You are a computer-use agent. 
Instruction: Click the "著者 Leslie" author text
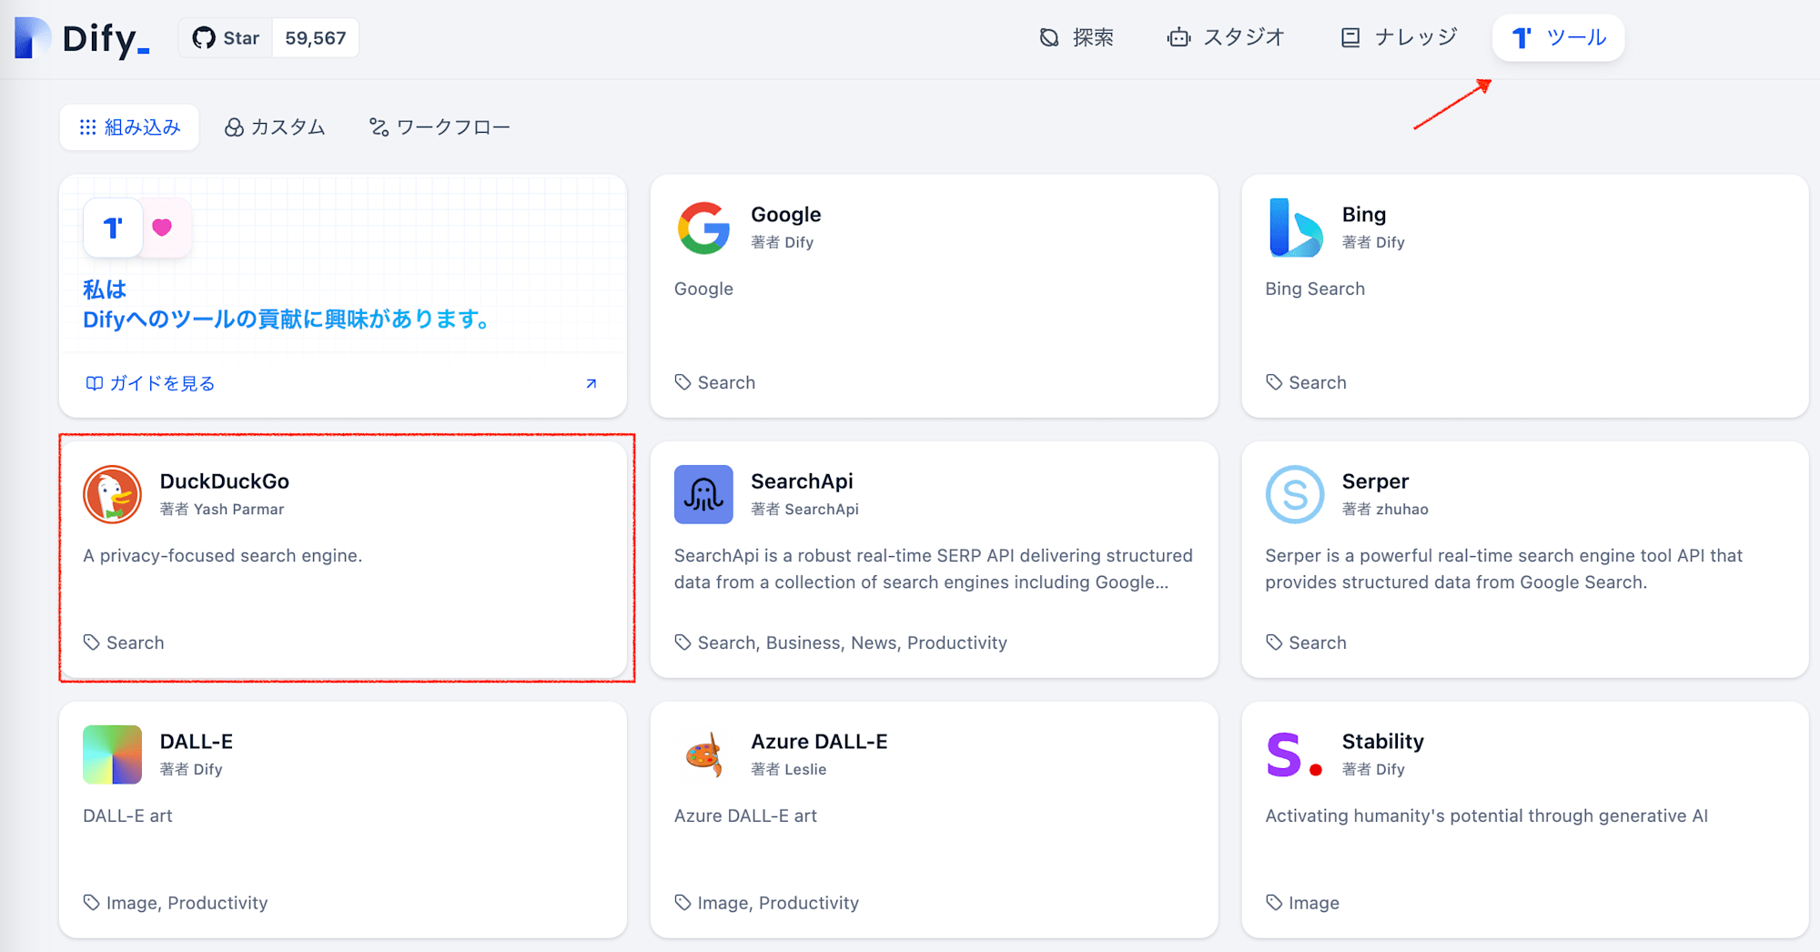[x=789, y=769]
